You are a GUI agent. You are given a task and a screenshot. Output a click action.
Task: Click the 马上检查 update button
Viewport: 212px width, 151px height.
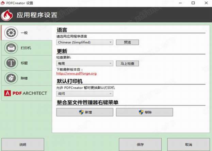click(127, 63)
